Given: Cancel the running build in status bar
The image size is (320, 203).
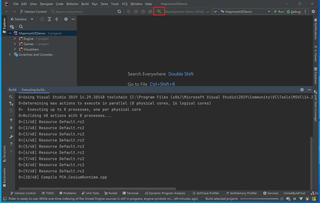Looking at the screenshot, I should tap(282, 199).
